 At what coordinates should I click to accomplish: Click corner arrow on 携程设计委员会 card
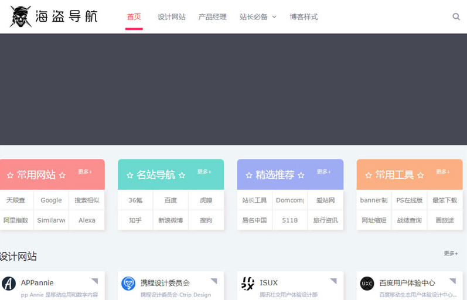pyautogui.click(x=214, y=281)
